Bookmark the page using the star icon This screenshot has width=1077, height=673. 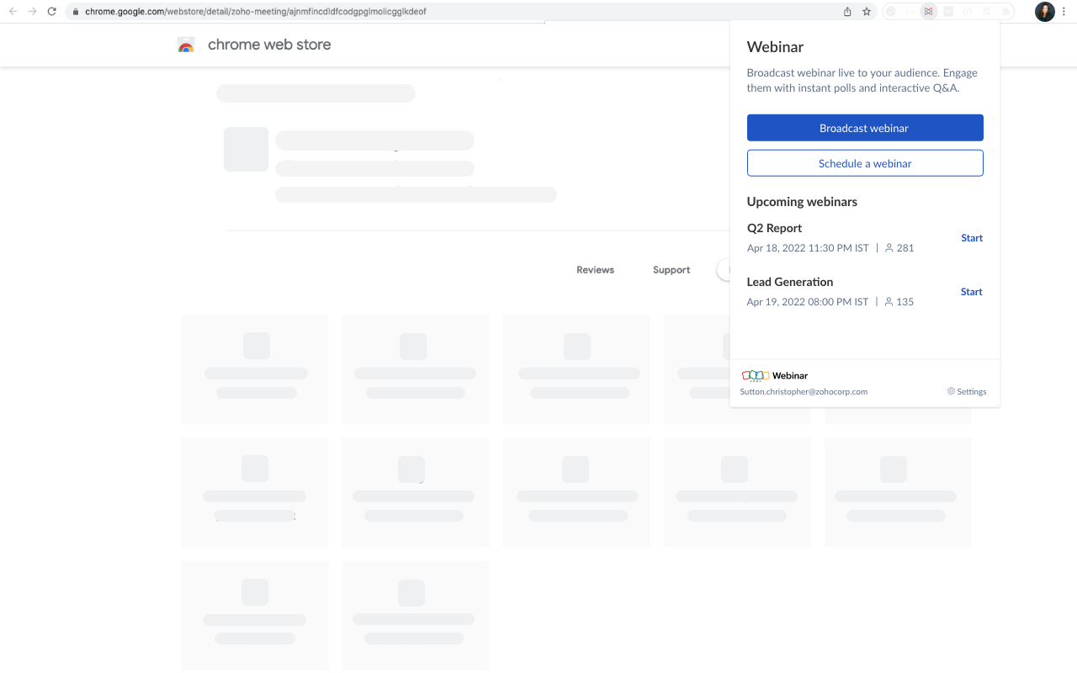pos(867,11)
